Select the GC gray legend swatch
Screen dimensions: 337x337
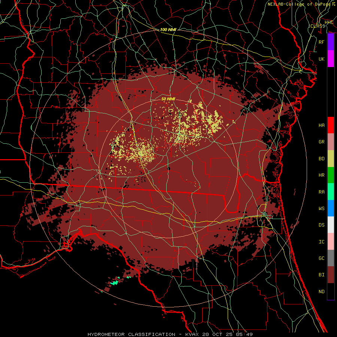coord(331,258)
